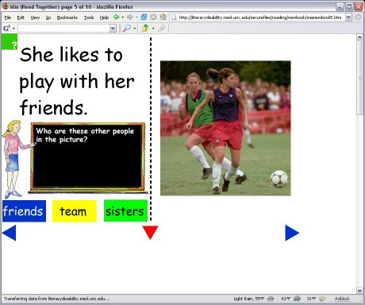Go to next page with blue right arrow
365x305 pixels.
pos(292,233)
